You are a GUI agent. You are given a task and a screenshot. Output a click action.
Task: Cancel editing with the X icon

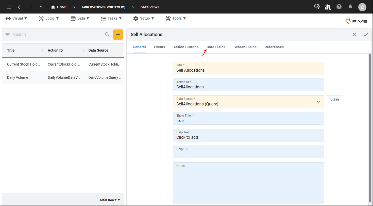coord(355,35)
